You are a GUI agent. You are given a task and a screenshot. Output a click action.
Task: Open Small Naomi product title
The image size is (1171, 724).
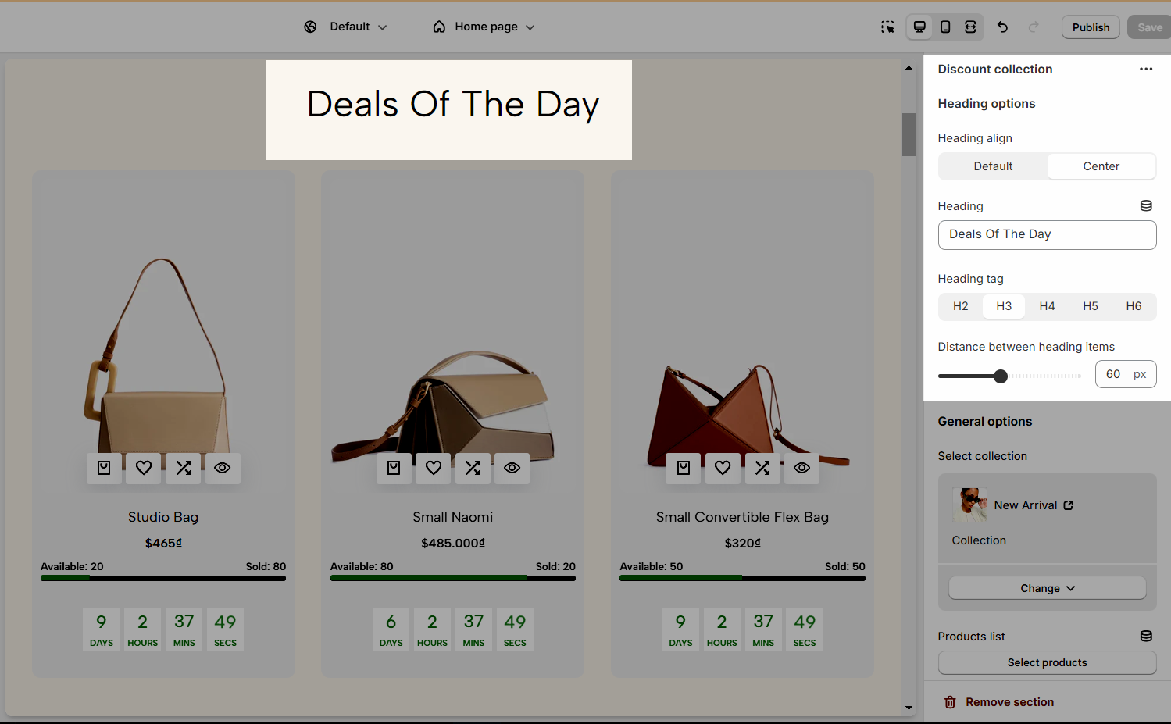pyautogui.click(x=453, y=517)
